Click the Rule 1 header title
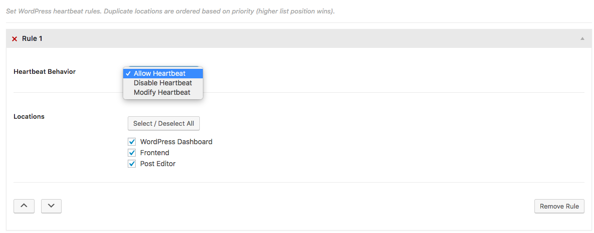 [32, 38]
